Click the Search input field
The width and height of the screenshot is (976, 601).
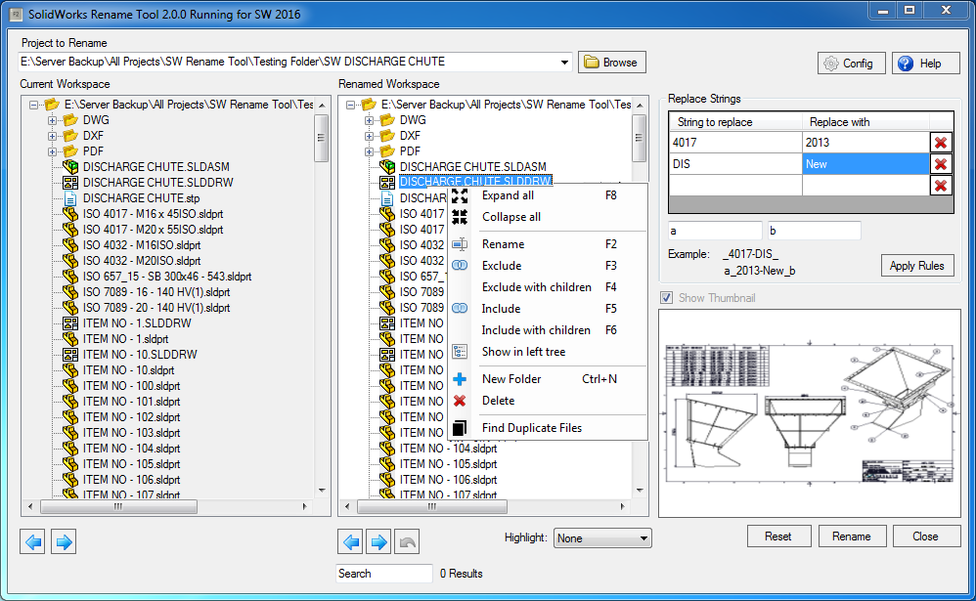tap(384, 574)
